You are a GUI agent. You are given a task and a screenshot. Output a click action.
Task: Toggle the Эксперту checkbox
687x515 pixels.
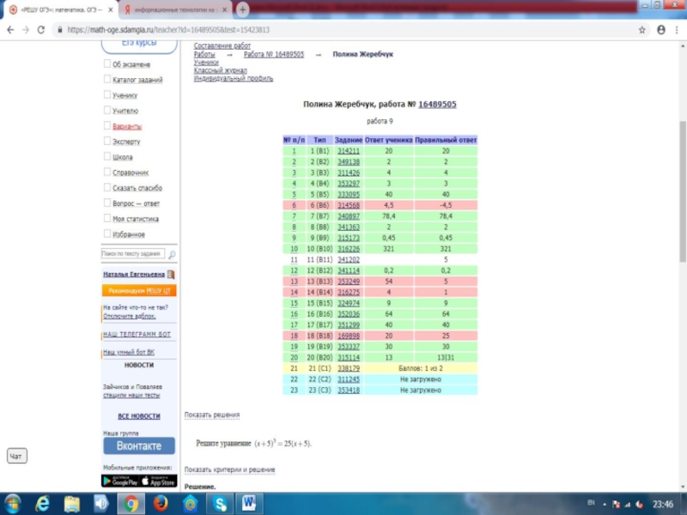coord(106,141)
